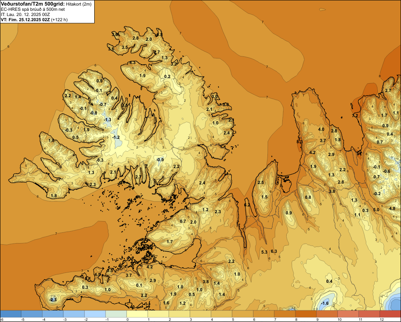Screen dimensions: 401x322
Task: Select the legend swatch between -1 and 0
Action: pyautogui.click(x=116, y=314)
